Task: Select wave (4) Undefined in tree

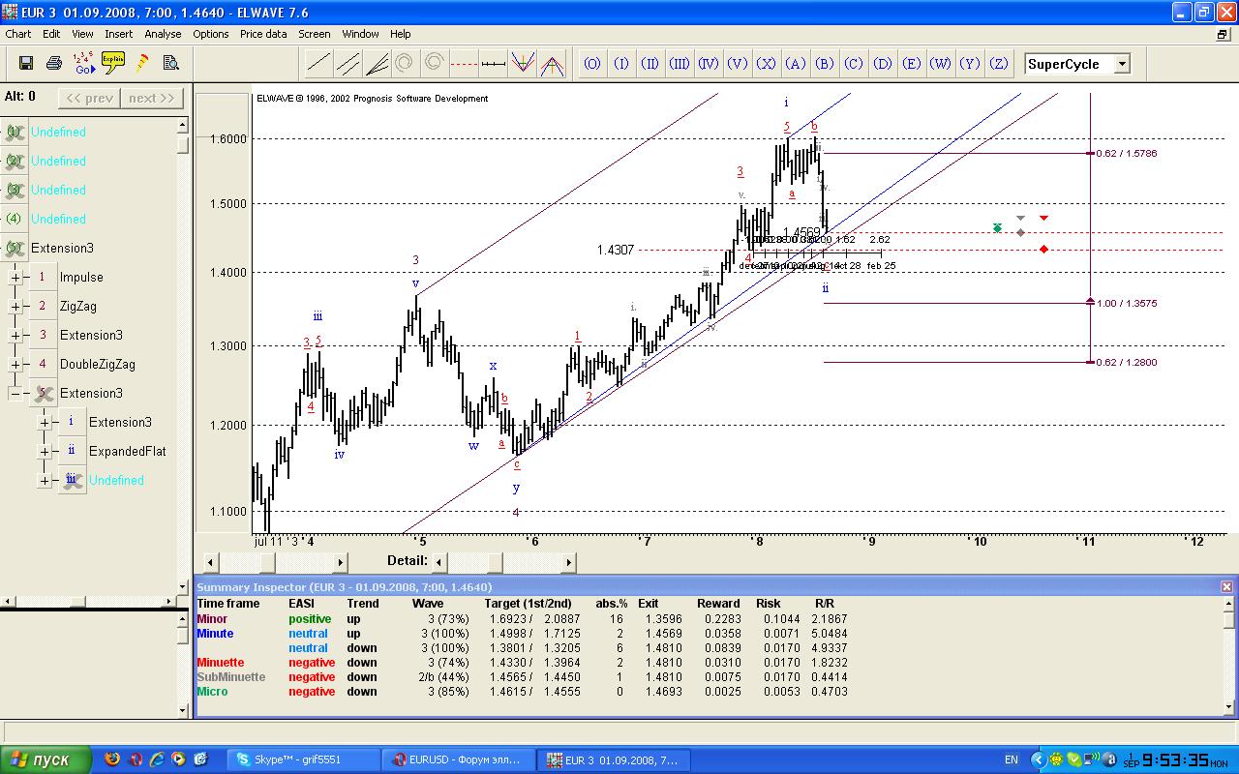Action: click(x=58, y=220)
